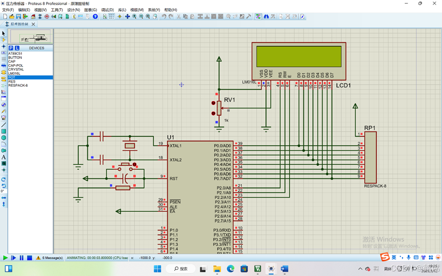Click the Home page icon in toolbar

coord(33,17)
